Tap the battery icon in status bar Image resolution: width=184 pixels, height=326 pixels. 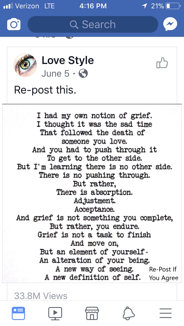(x=172, y=6)
